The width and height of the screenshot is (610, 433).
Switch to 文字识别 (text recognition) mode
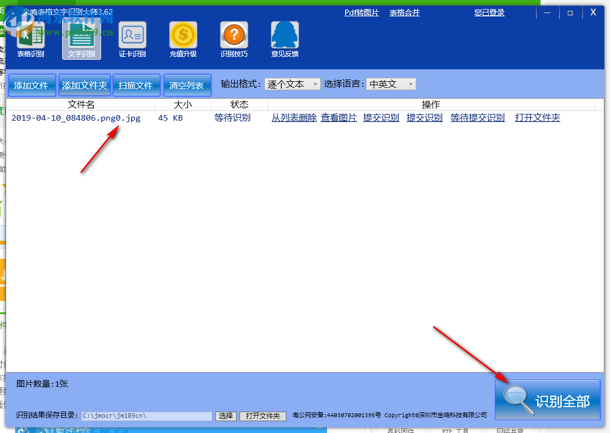point(81,39)
